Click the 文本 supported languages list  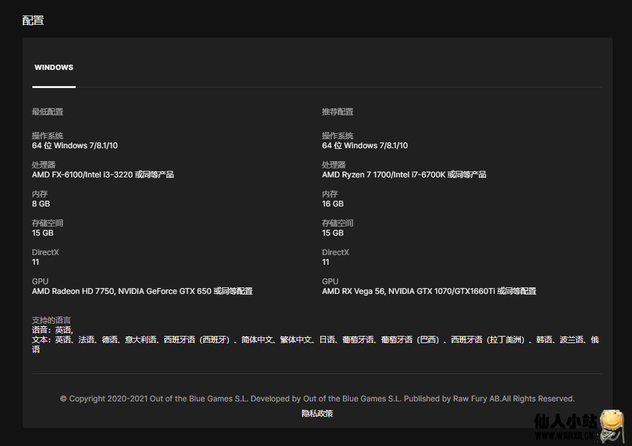click(315, 340)
